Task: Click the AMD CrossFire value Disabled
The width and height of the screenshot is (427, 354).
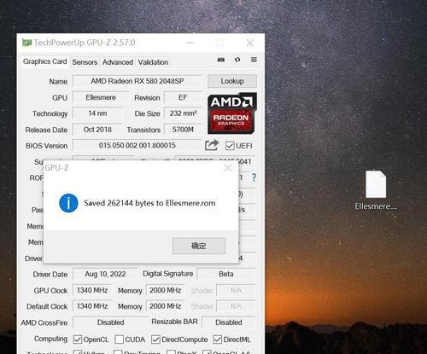Action: click(111, 322)
